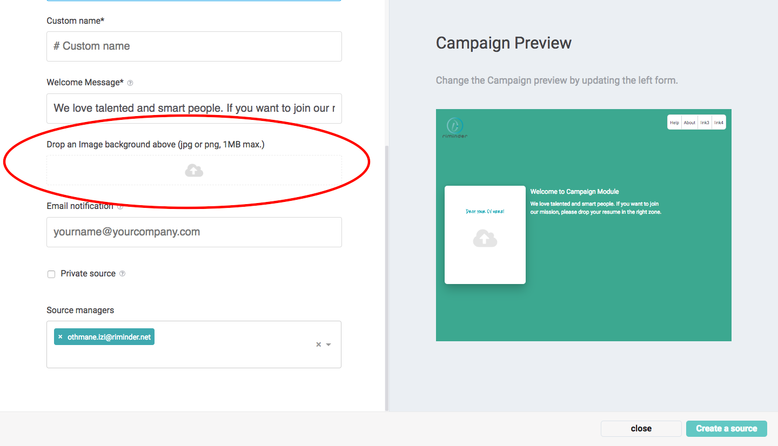Remove othmane.izi@riminder.net tag from Source managers

coord(60,337)
